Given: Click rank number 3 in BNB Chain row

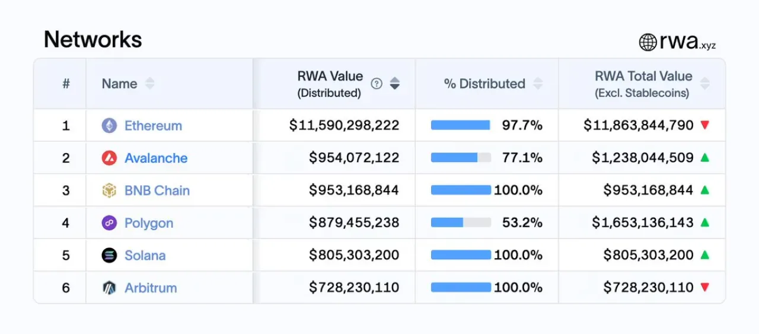Looking at the screenshot, I should [x=66, y=190].
